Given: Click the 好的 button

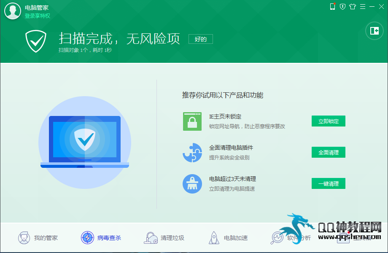Looking at the screenshot, I should [x=200, y=39].
